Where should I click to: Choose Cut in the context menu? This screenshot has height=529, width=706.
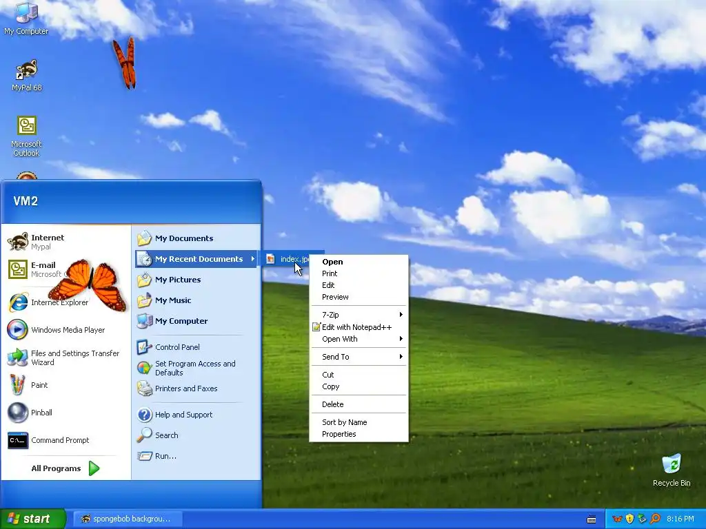point(359,375)
